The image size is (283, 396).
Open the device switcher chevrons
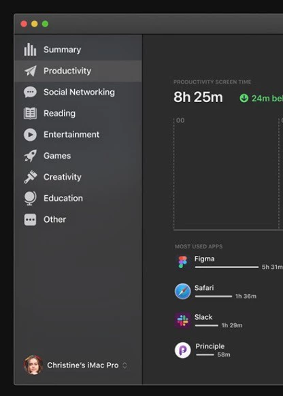pyautogui.click(x=124, y=365)
